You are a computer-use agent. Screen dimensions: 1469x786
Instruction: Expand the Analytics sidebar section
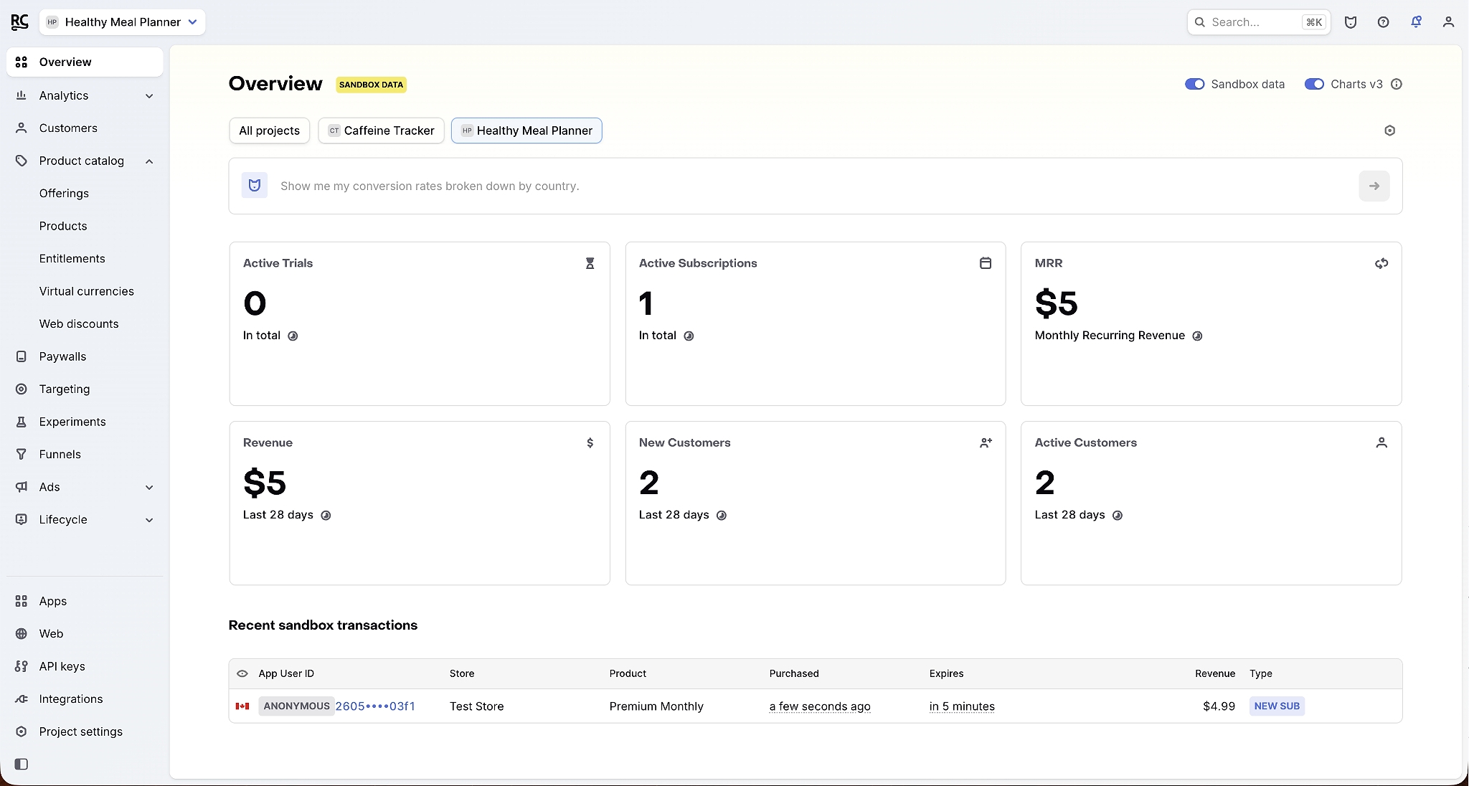point(85,95)
